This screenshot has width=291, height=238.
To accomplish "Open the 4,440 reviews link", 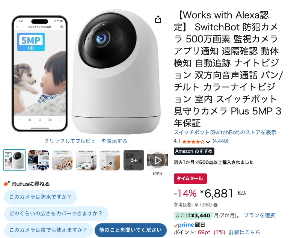I will [x=220, y=141].
